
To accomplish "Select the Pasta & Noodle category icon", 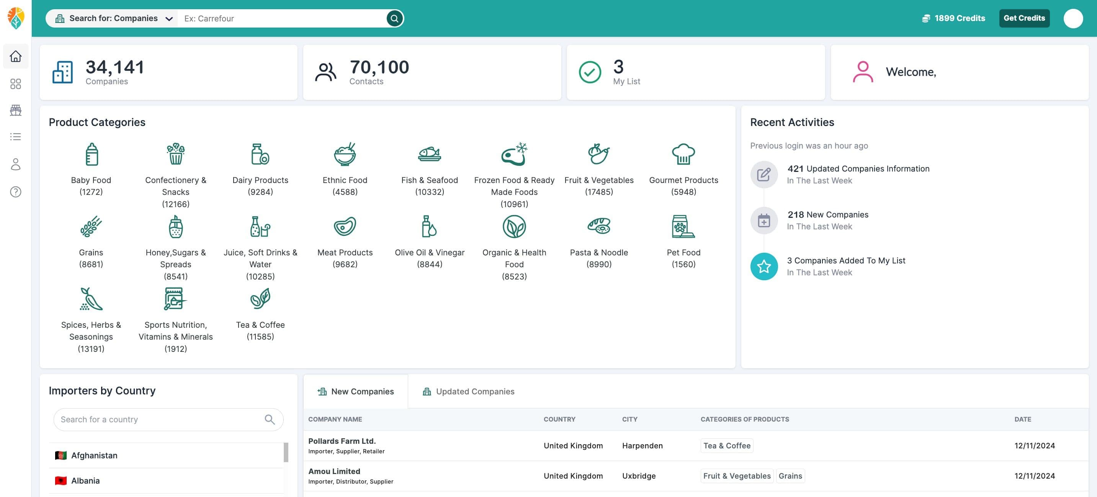I will 599,226.
